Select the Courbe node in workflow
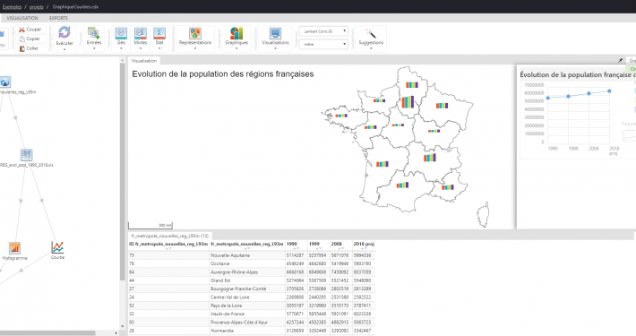 [x=57, y=247]
